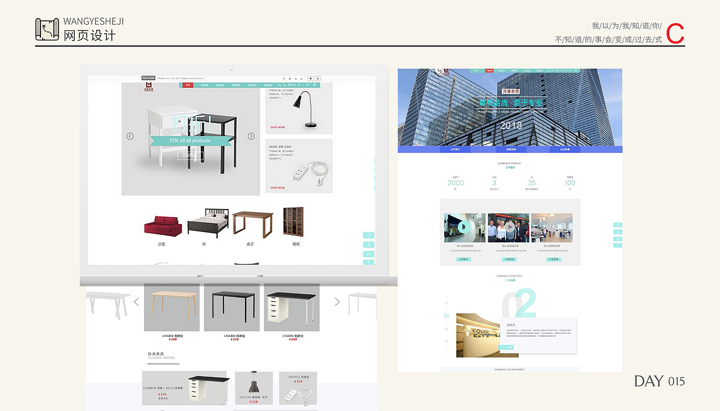The width and height of the screenshot is (720, 411).
Task: Click the 2000 statistic number
Action: (x=456, y=183)
